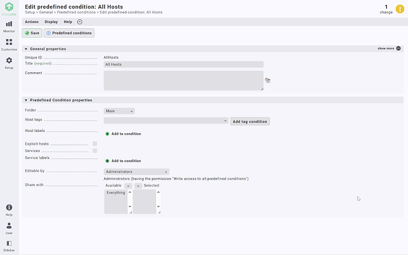Open the Folder dropdown showing Main

pyautogui.click(x=119, y=111)
